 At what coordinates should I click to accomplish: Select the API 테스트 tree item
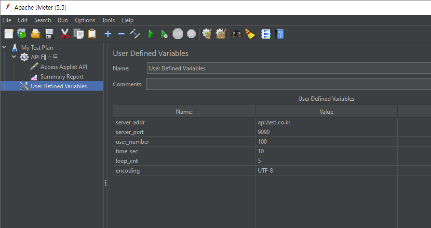[44, 57]
